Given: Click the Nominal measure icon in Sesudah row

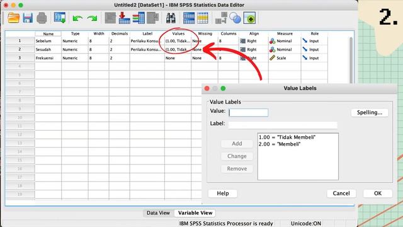Looking at the screenshot, I should tap(273, 49).
